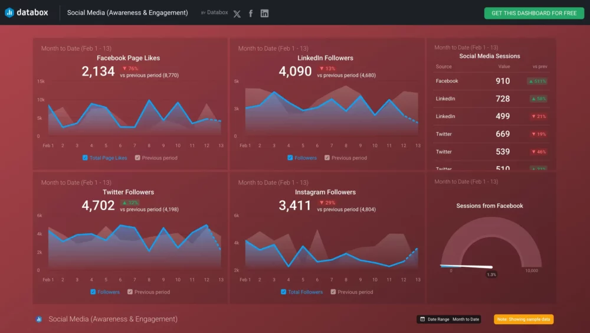Click the Databox author link in header
This screenshot has width=590, height=333.
pyautogui.click(x=217, y=12)
